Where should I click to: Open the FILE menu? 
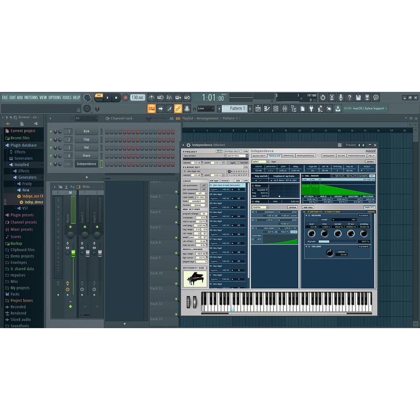click(x=5, y=98)
